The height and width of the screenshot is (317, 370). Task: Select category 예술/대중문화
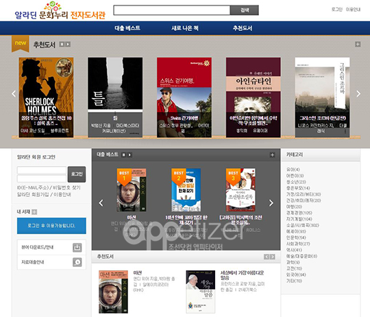tap(301, 256)
